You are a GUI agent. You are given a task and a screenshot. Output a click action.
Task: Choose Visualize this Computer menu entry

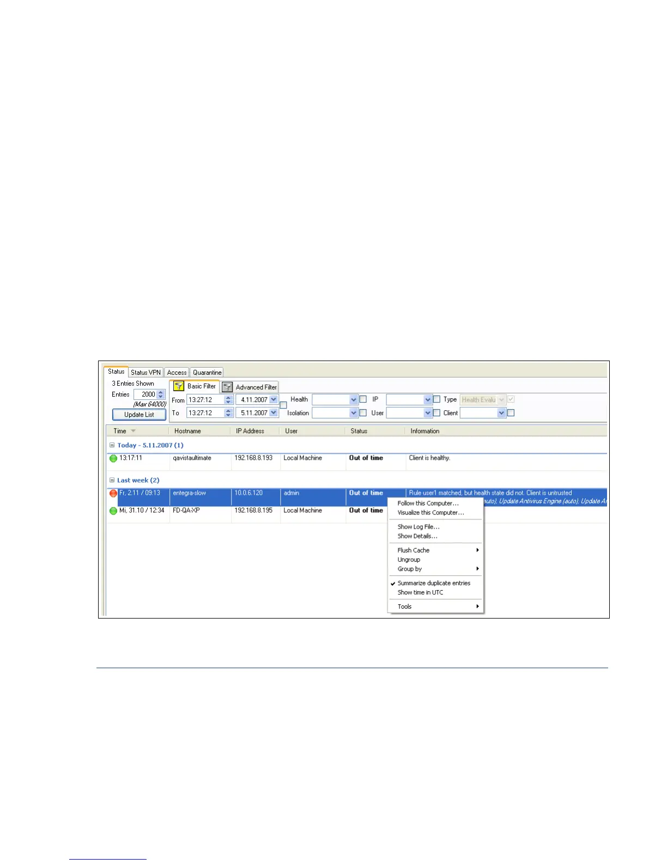click(431, 513)
